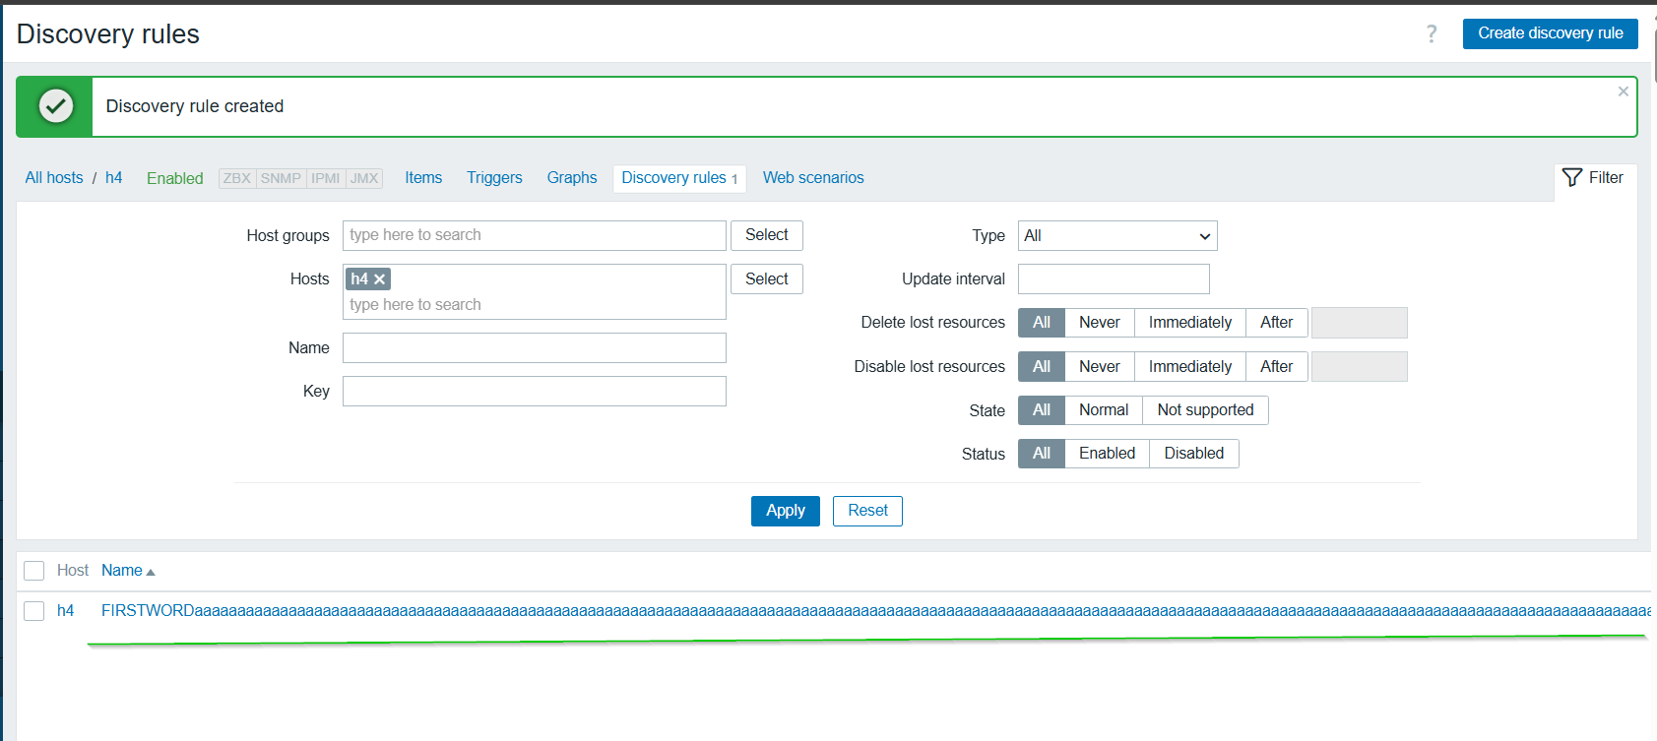Go to the All hosts breadcrumb link
Image resolution: width=1657 pixels, height=741 pixels.
54,178
